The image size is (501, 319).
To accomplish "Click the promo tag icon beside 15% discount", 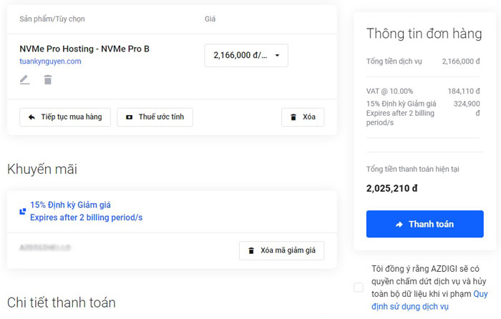I will pos(23,212).
